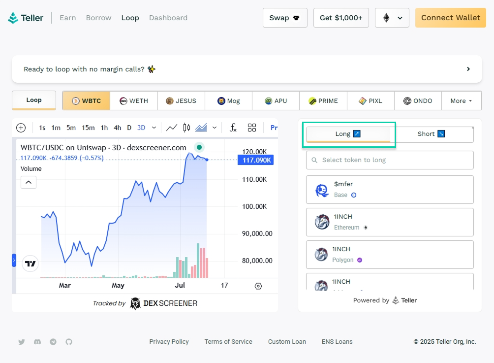Select the Loop tab button

tap(34, 100)
